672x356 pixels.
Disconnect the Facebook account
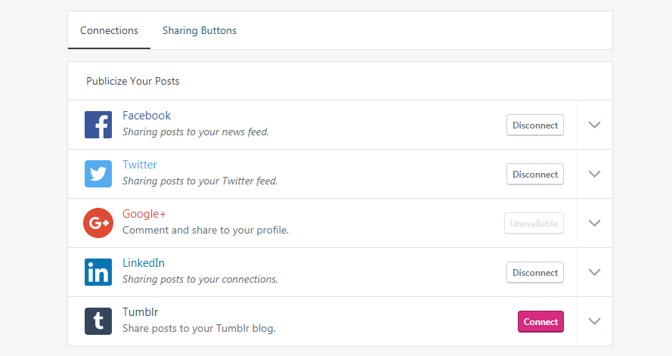534,125
